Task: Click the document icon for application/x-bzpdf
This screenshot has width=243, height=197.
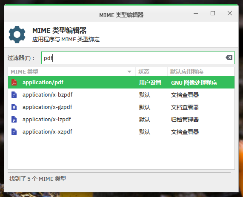Action: pyautogui.click(x=14, y=95)
